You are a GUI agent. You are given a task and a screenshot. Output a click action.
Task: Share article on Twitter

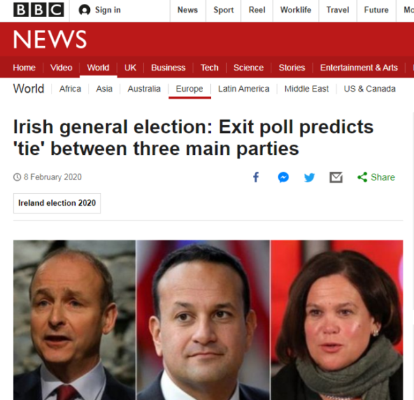pos(310,177)
